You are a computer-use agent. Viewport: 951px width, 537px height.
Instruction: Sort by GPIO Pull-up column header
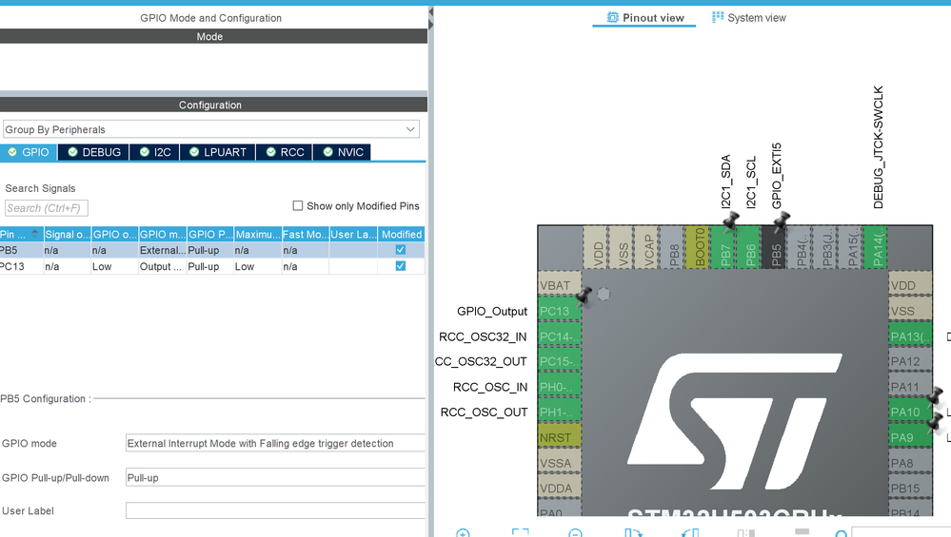coord(209,235)
